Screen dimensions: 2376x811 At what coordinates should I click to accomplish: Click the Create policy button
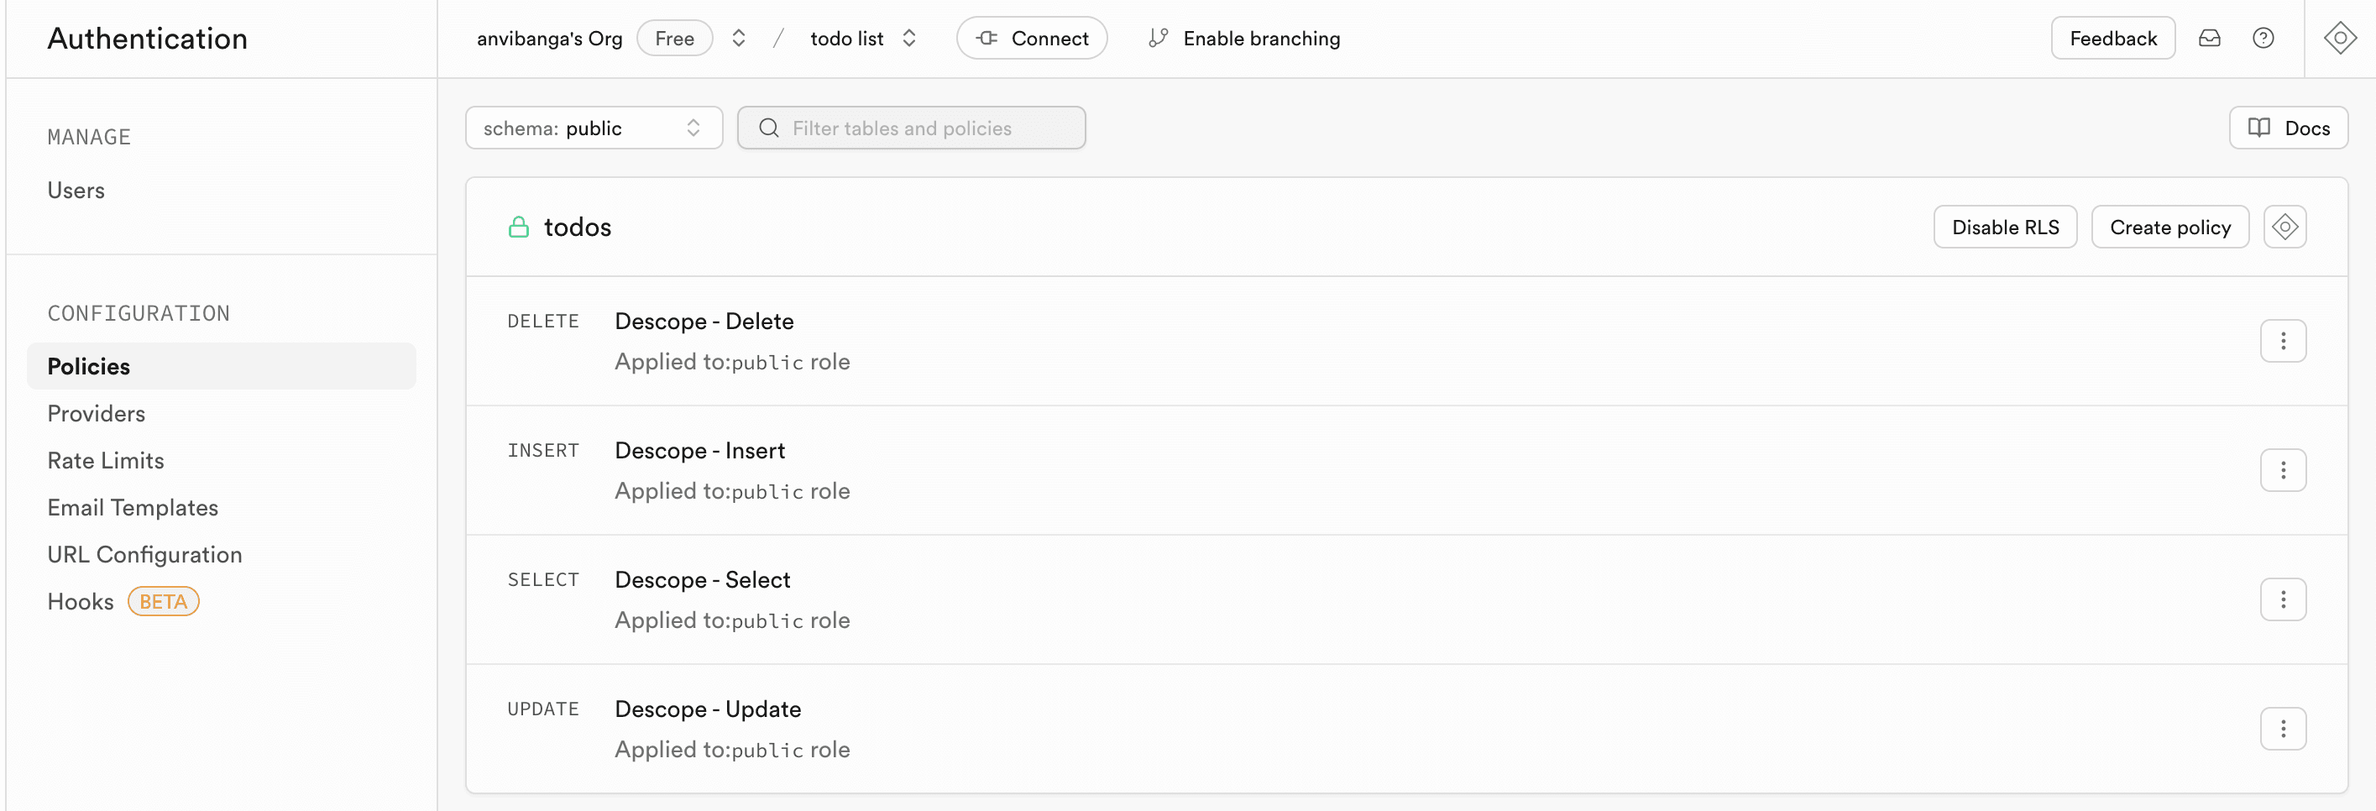coord(2169,227)
